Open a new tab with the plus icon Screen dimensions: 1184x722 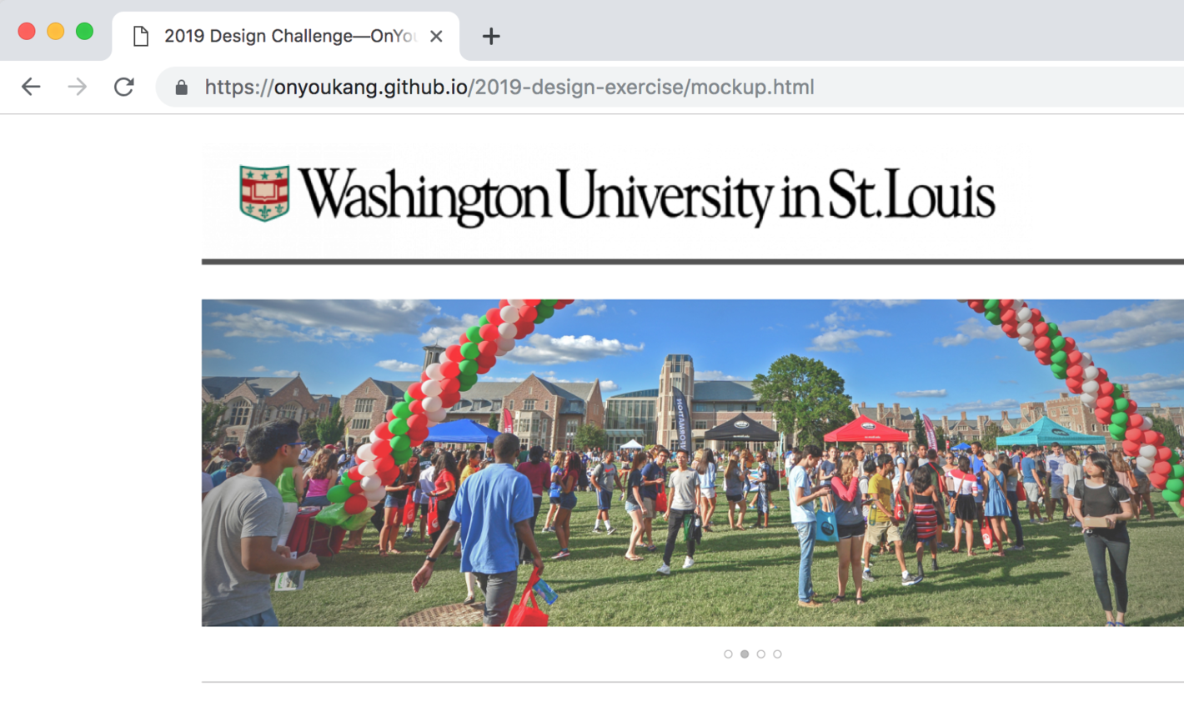coord(490,35)
